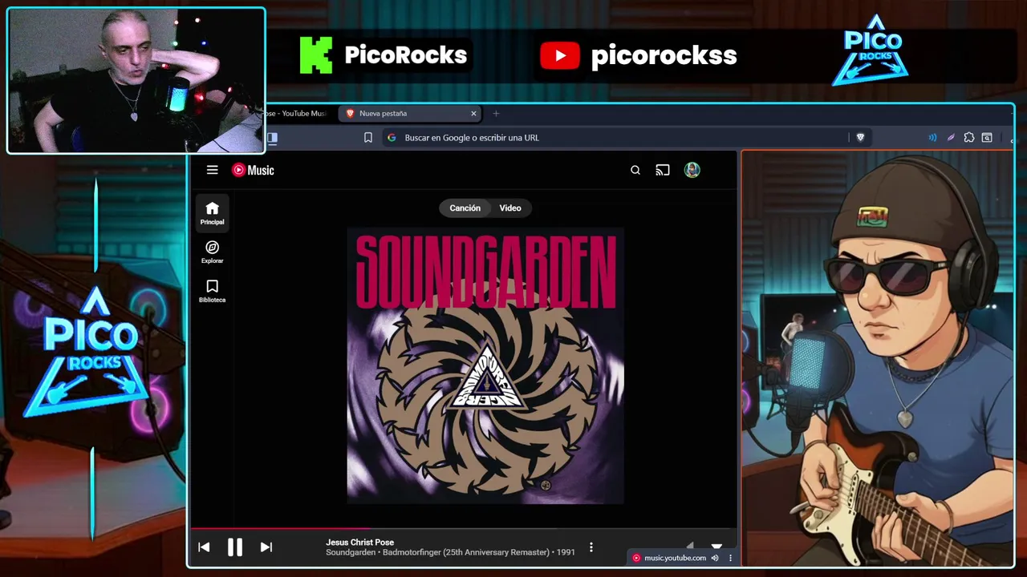
Task: Click the blue audio waves toolbar icon
Action: 932,138
